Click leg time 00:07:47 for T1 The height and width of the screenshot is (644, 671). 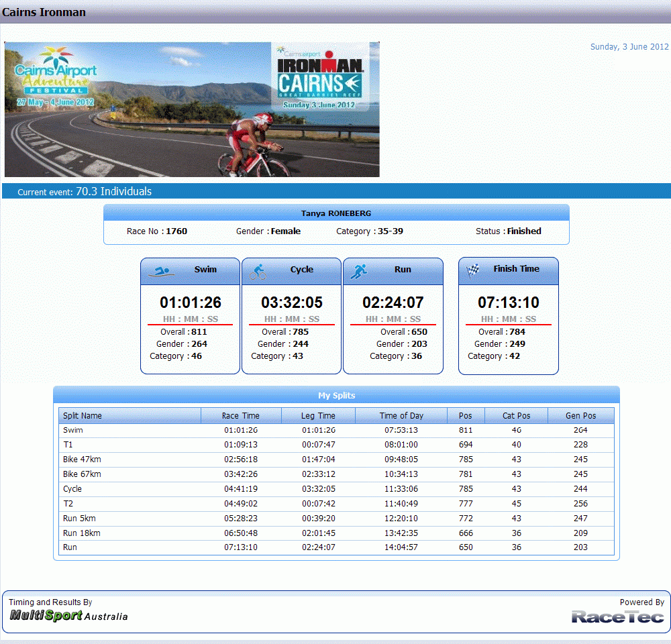click(318, 445)
